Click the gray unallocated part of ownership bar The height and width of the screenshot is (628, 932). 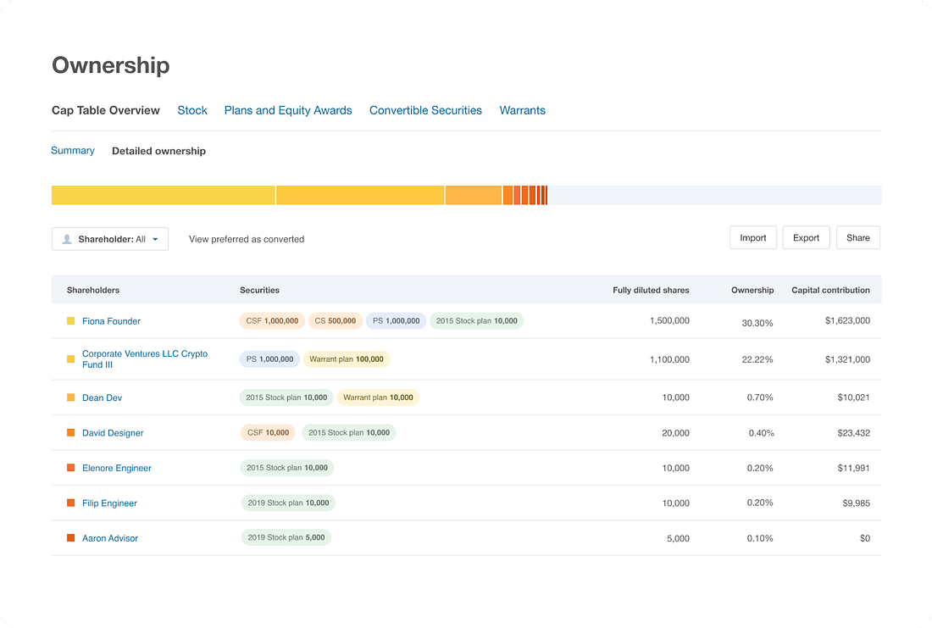tap(714, 195)
